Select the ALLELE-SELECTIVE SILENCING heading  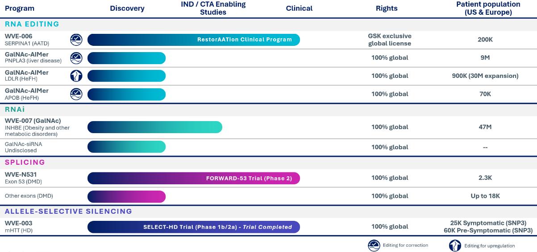pyautogui.click(x=69, y=211)
